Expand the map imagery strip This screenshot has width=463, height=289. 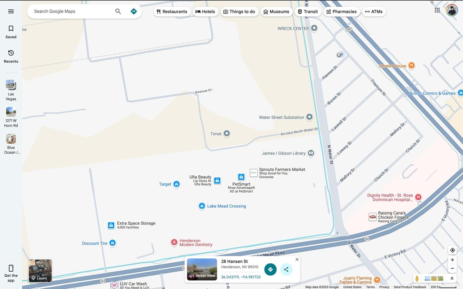452,279
